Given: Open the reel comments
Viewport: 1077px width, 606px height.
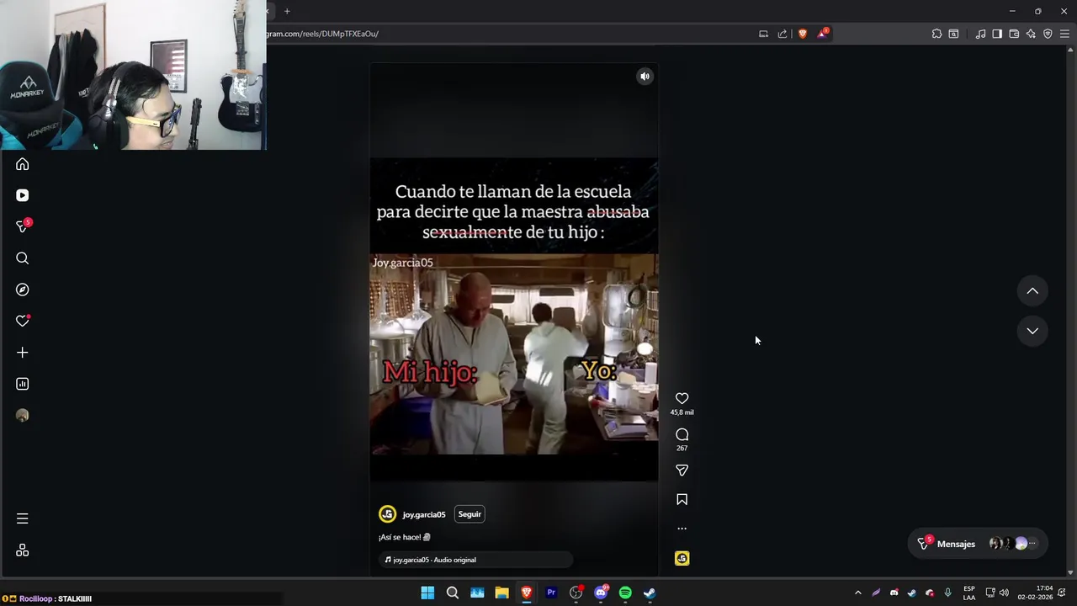Looking at the screenshot, I should pos(682,434).
